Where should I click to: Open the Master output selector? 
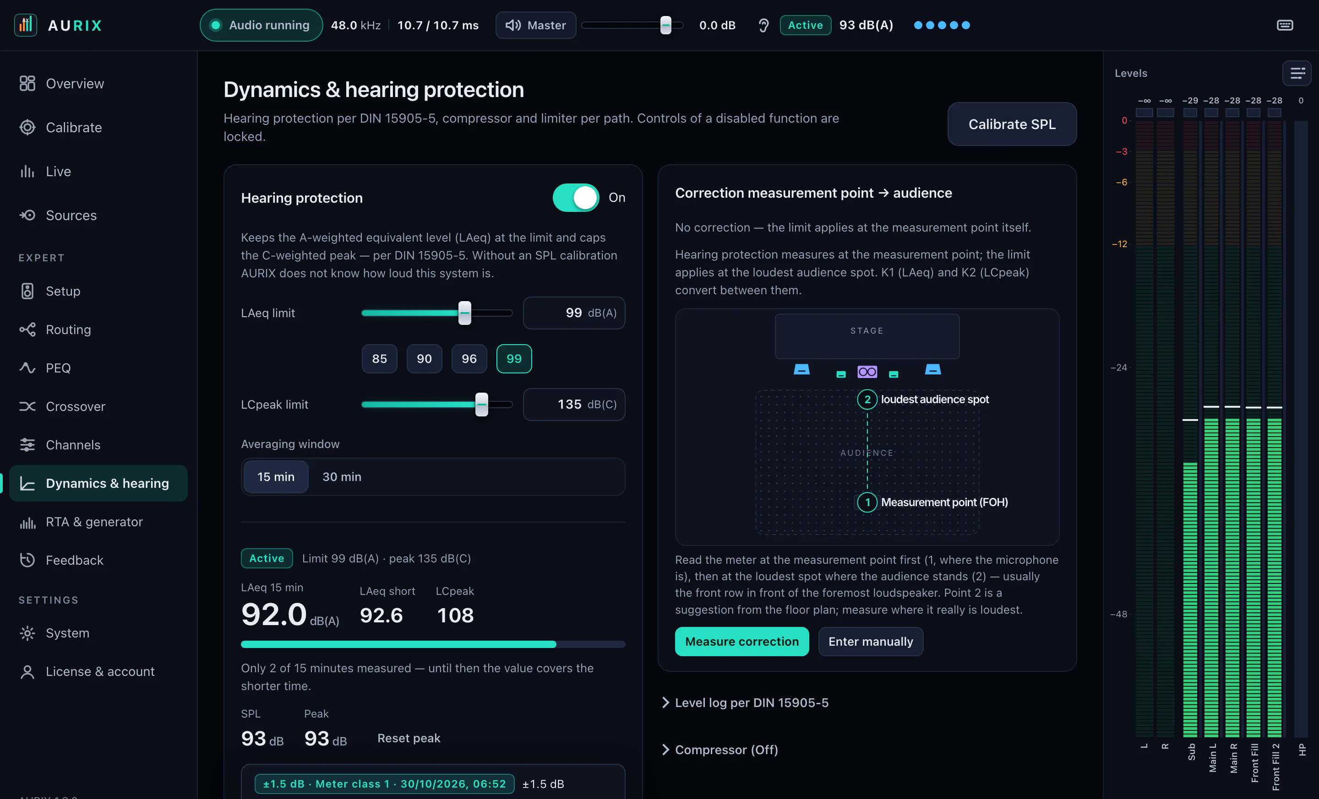(536, 25)
